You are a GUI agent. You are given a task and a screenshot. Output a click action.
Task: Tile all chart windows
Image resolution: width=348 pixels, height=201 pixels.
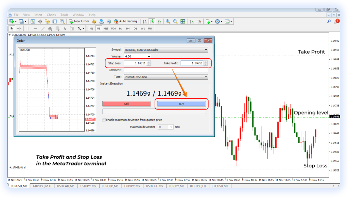pyautogui.click(x=182, y=21)
